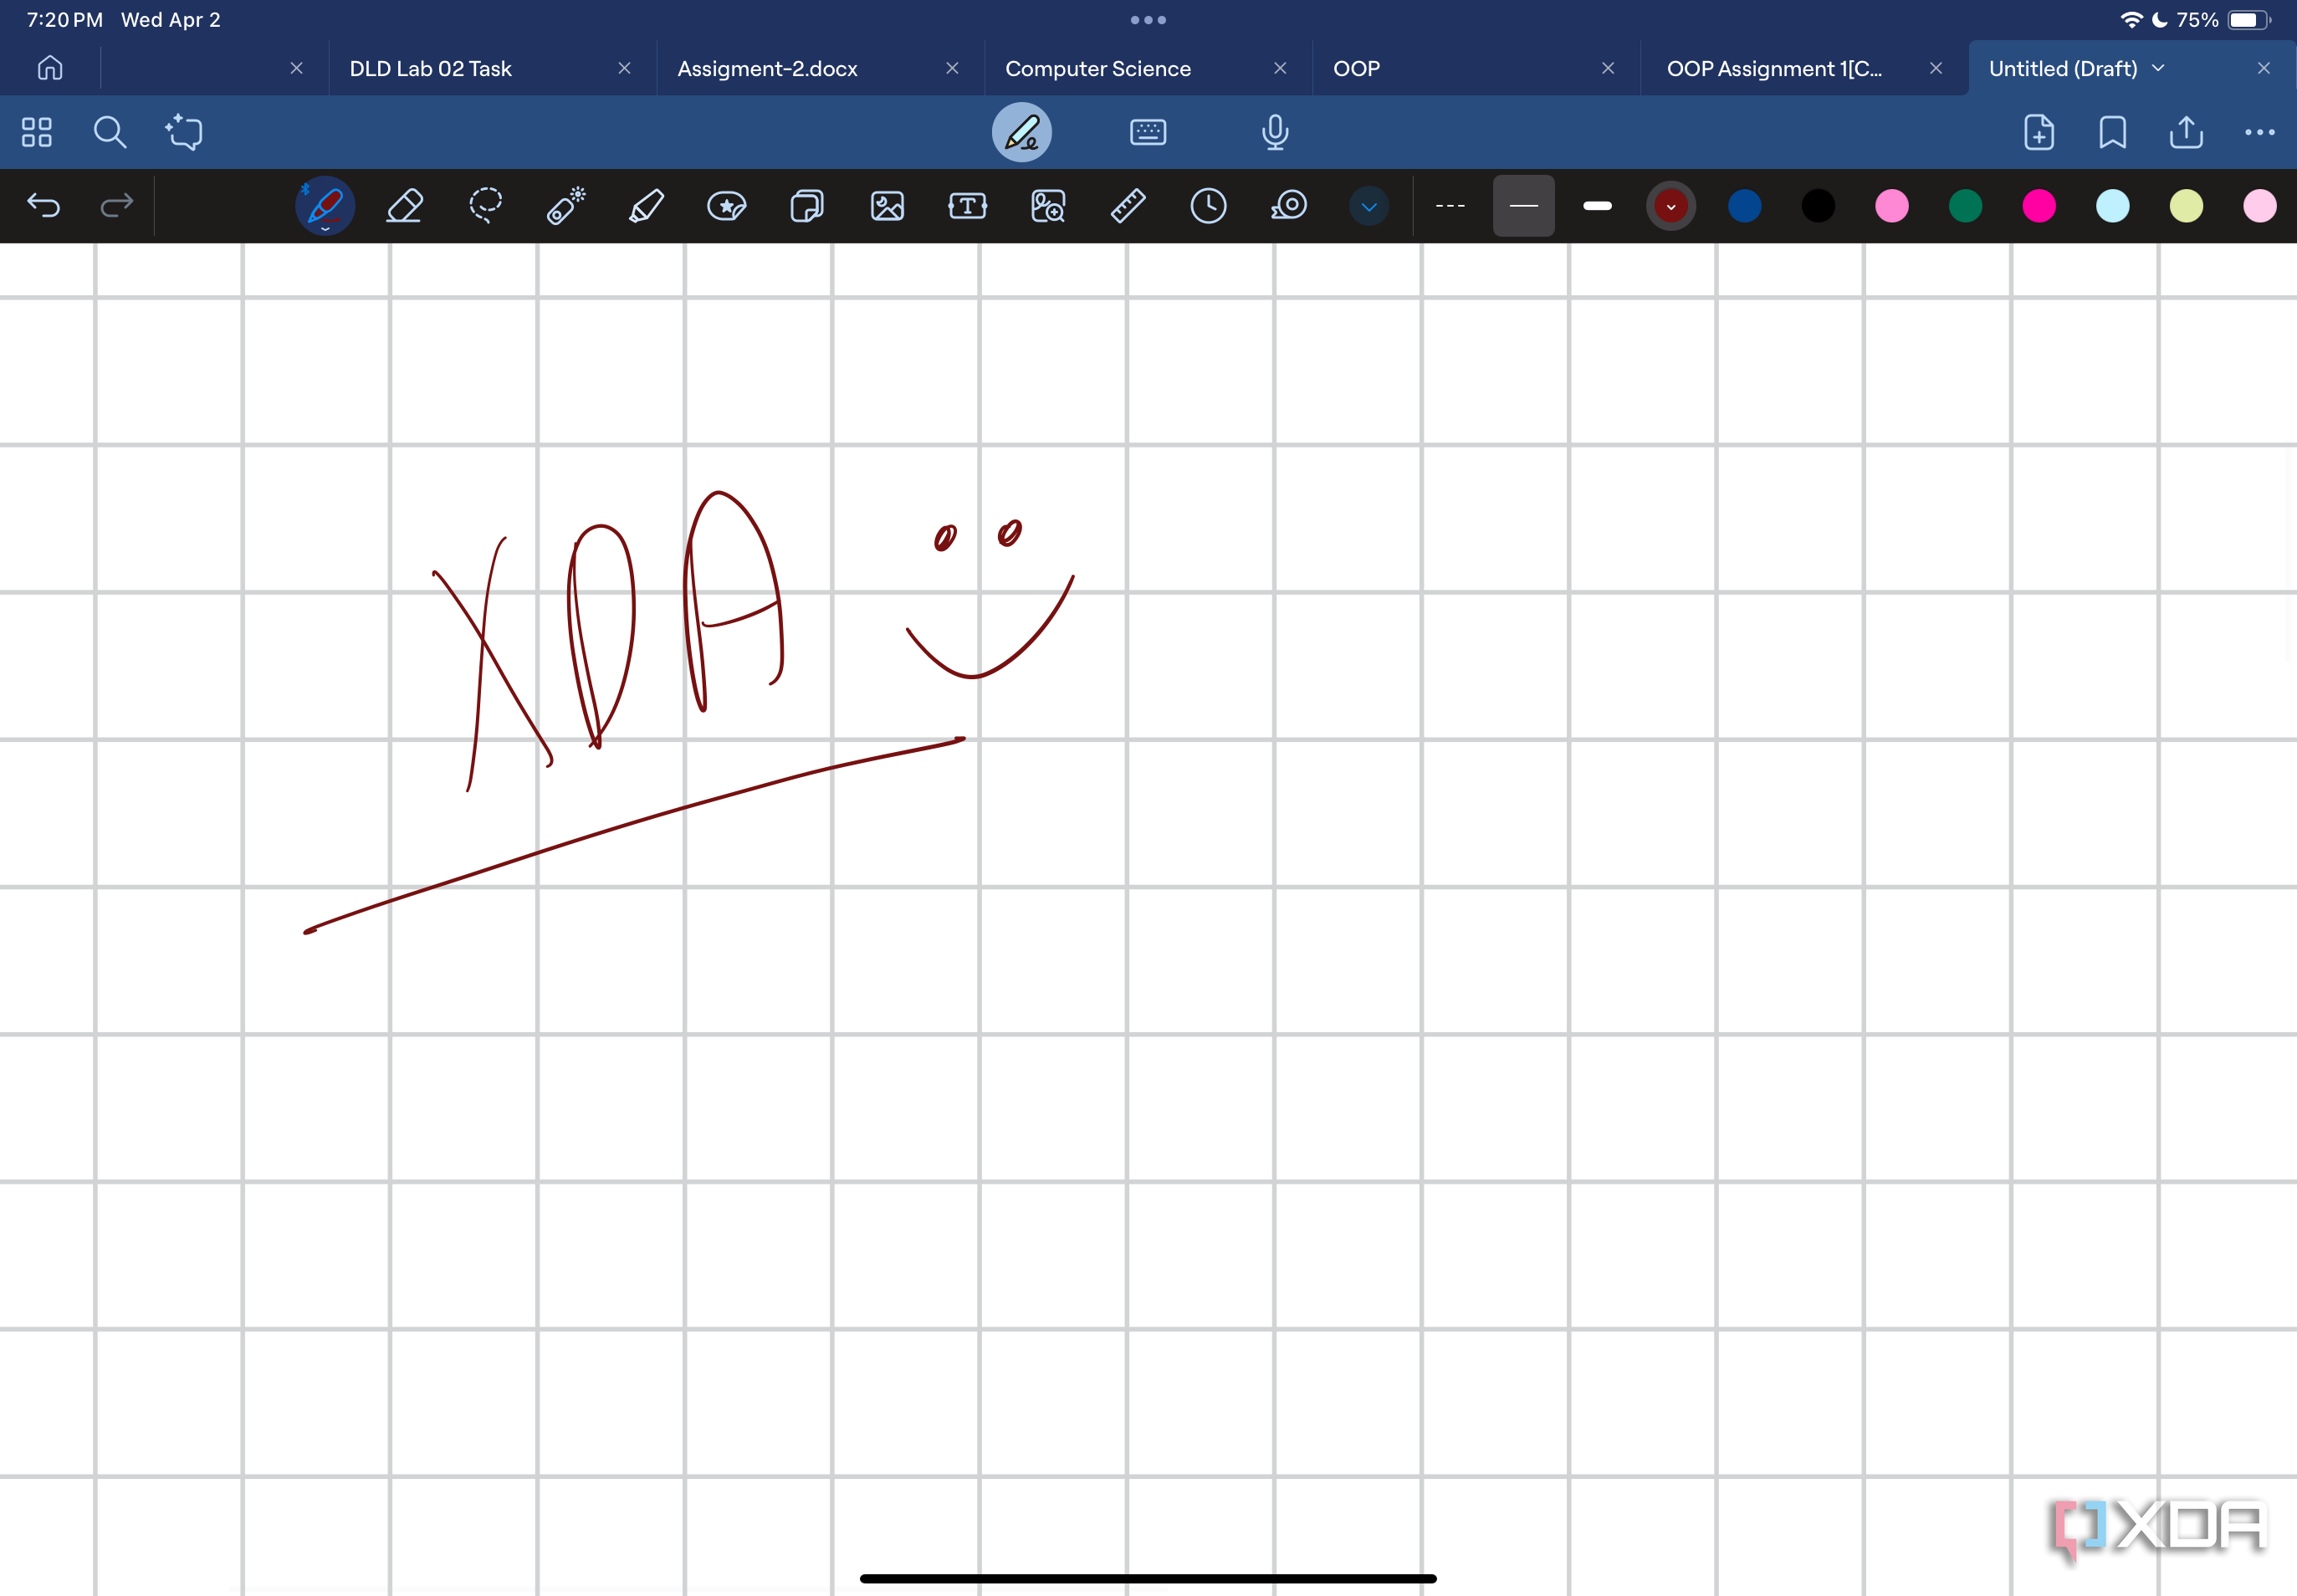The height and width of the screenshot is (1596, 2297).
Task: Start audio recording with microphone
Action: click(1274, 132)
